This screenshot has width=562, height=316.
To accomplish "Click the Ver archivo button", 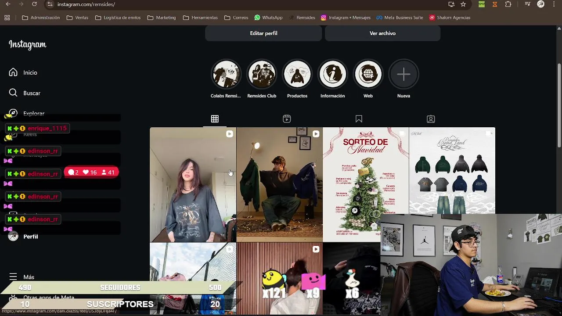I will point(382,33).
